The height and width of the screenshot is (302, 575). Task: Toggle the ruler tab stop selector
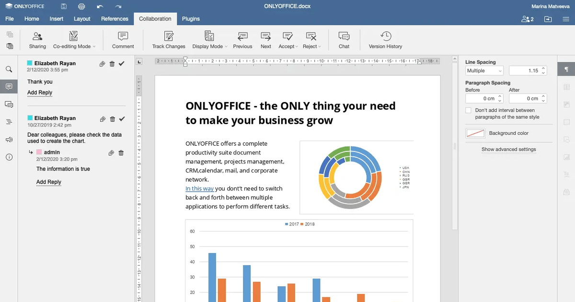point(139,61)
